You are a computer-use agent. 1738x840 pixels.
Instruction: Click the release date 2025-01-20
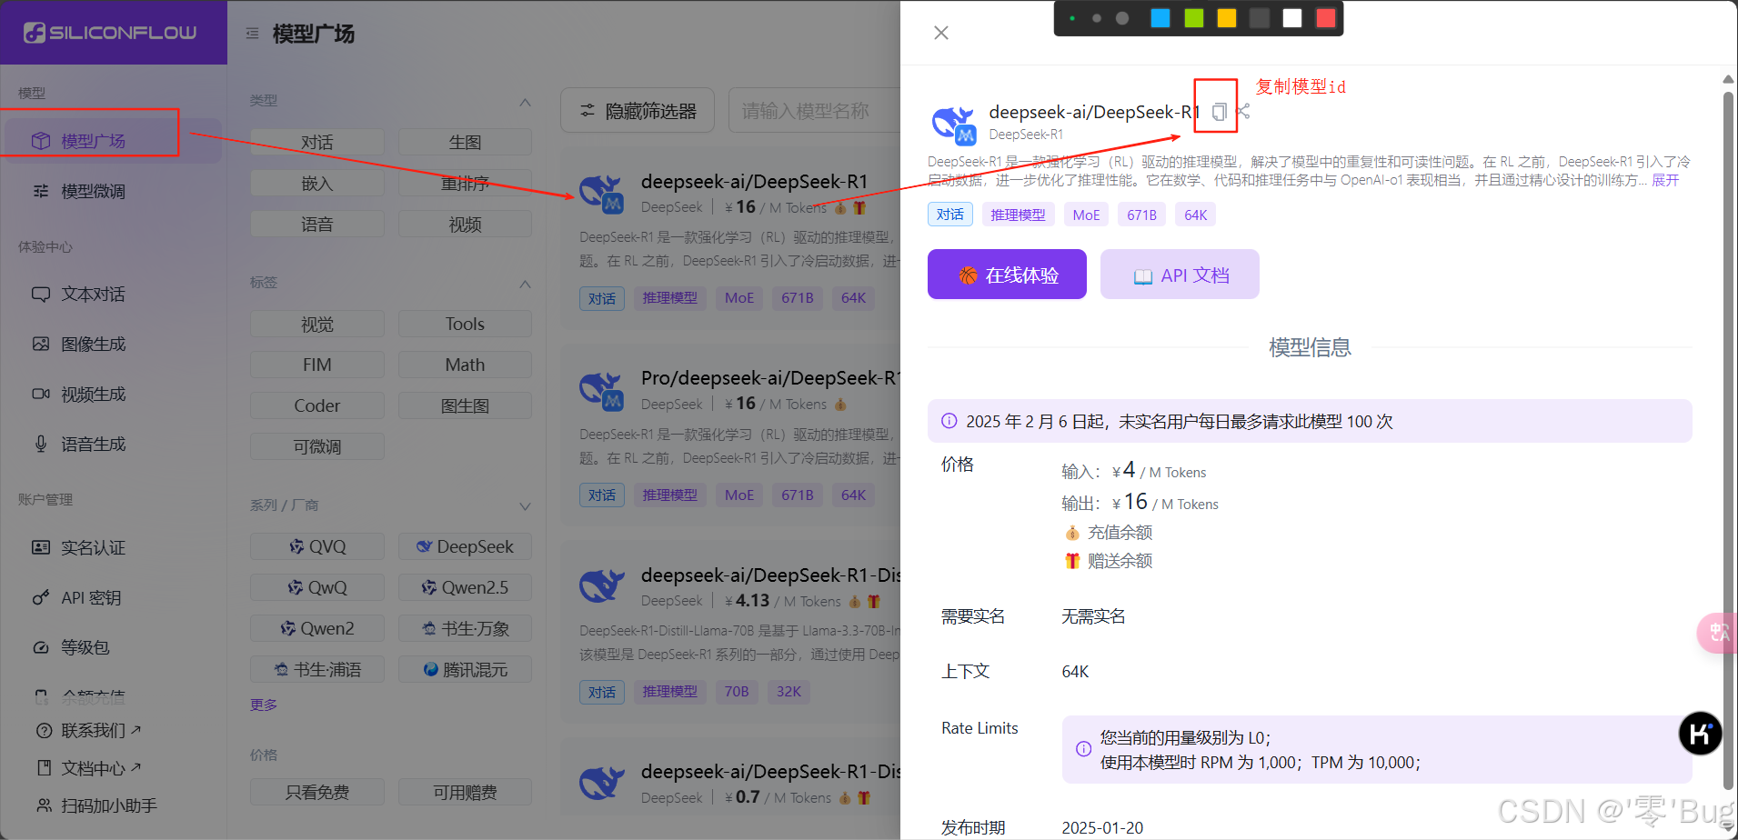coord(1102,828)
